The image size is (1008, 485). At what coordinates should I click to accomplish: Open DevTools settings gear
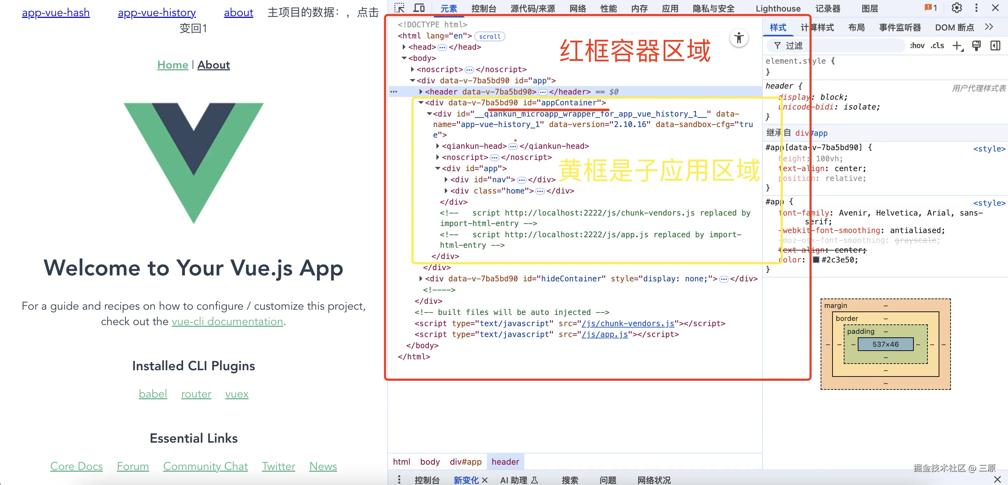coord(957,8)
